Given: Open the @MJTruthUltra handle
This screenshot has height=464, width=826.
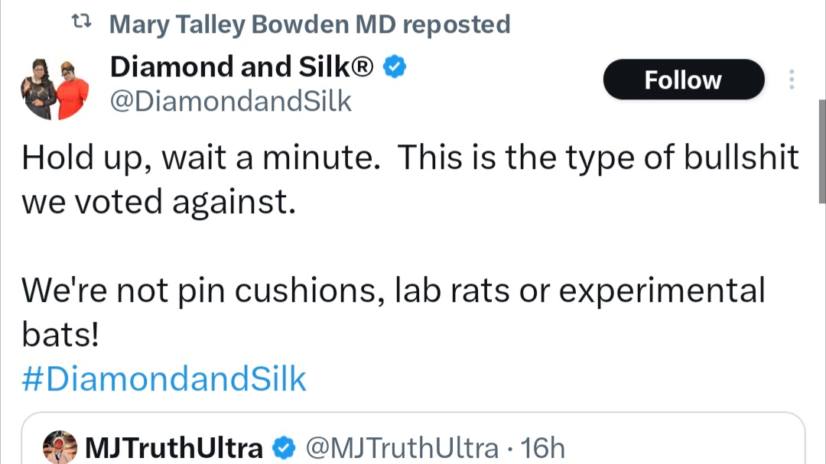Looking at the screenshot, I should point(399,449).
